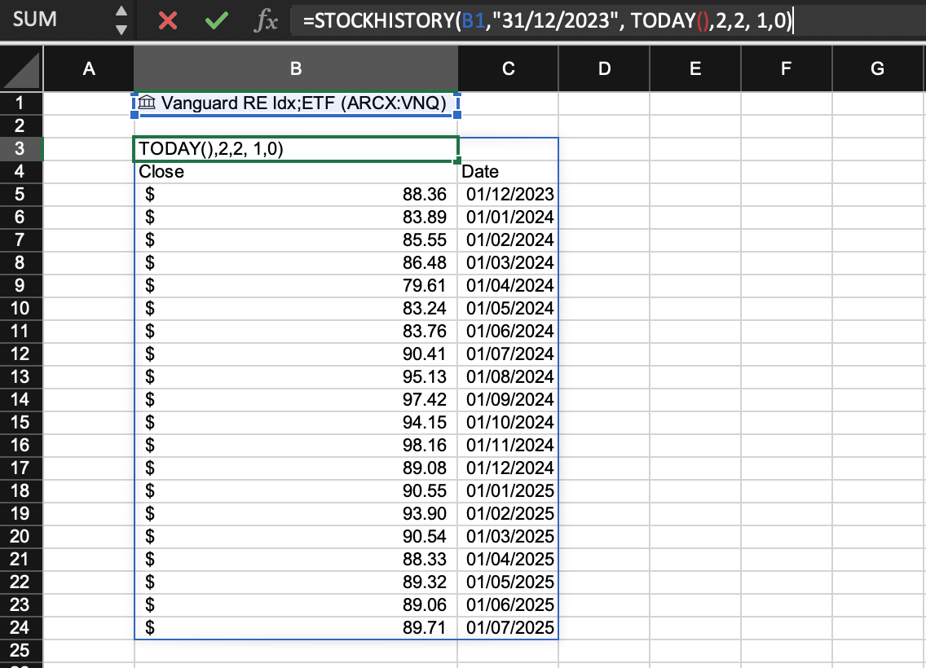Expand the Name Box dropdown arrows
926x668 pixels.
point(121,20)
